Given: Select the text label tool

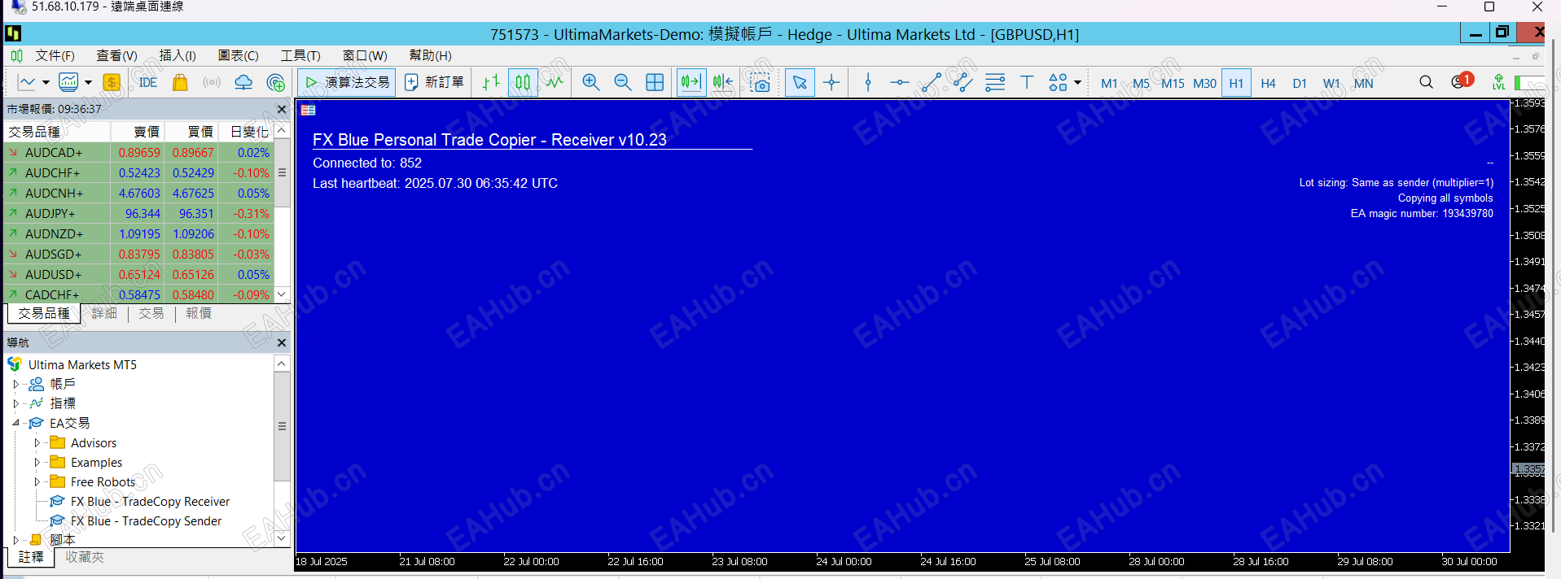Looking at the screenshot, I should 1026,82.
